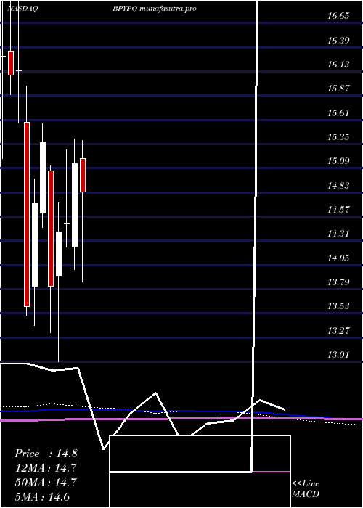Click the 13.79 price axis label
This screenshot has width=363, height=508.
338,282
